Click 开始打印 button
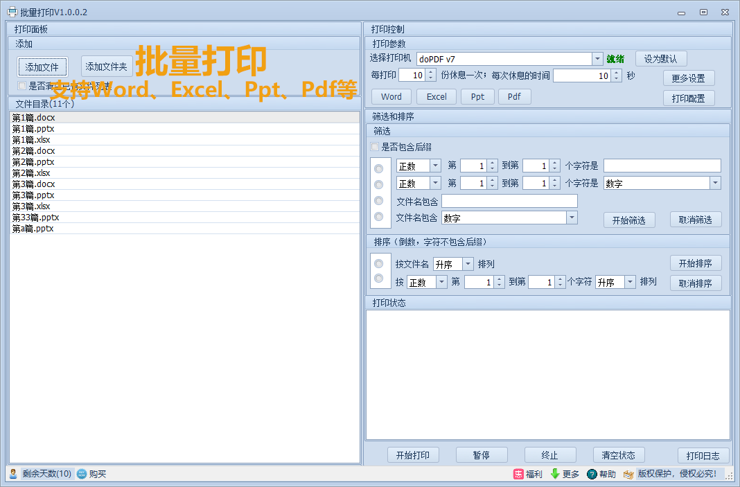Screen dimensions: 740x487 click(x=413, y=455)
